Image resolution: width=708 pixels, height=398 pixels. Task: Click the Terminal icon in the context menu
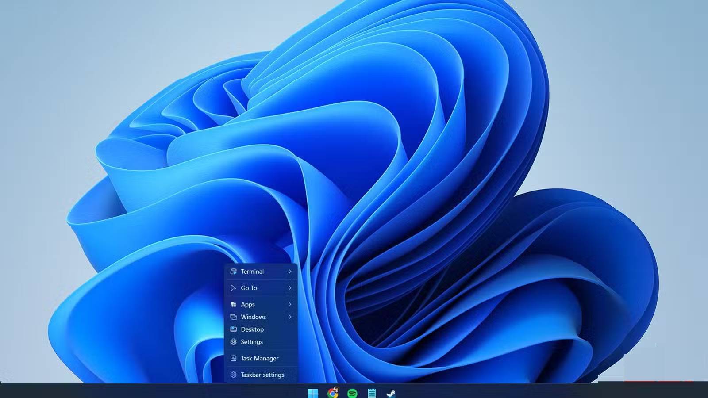(x=233, y=272)
